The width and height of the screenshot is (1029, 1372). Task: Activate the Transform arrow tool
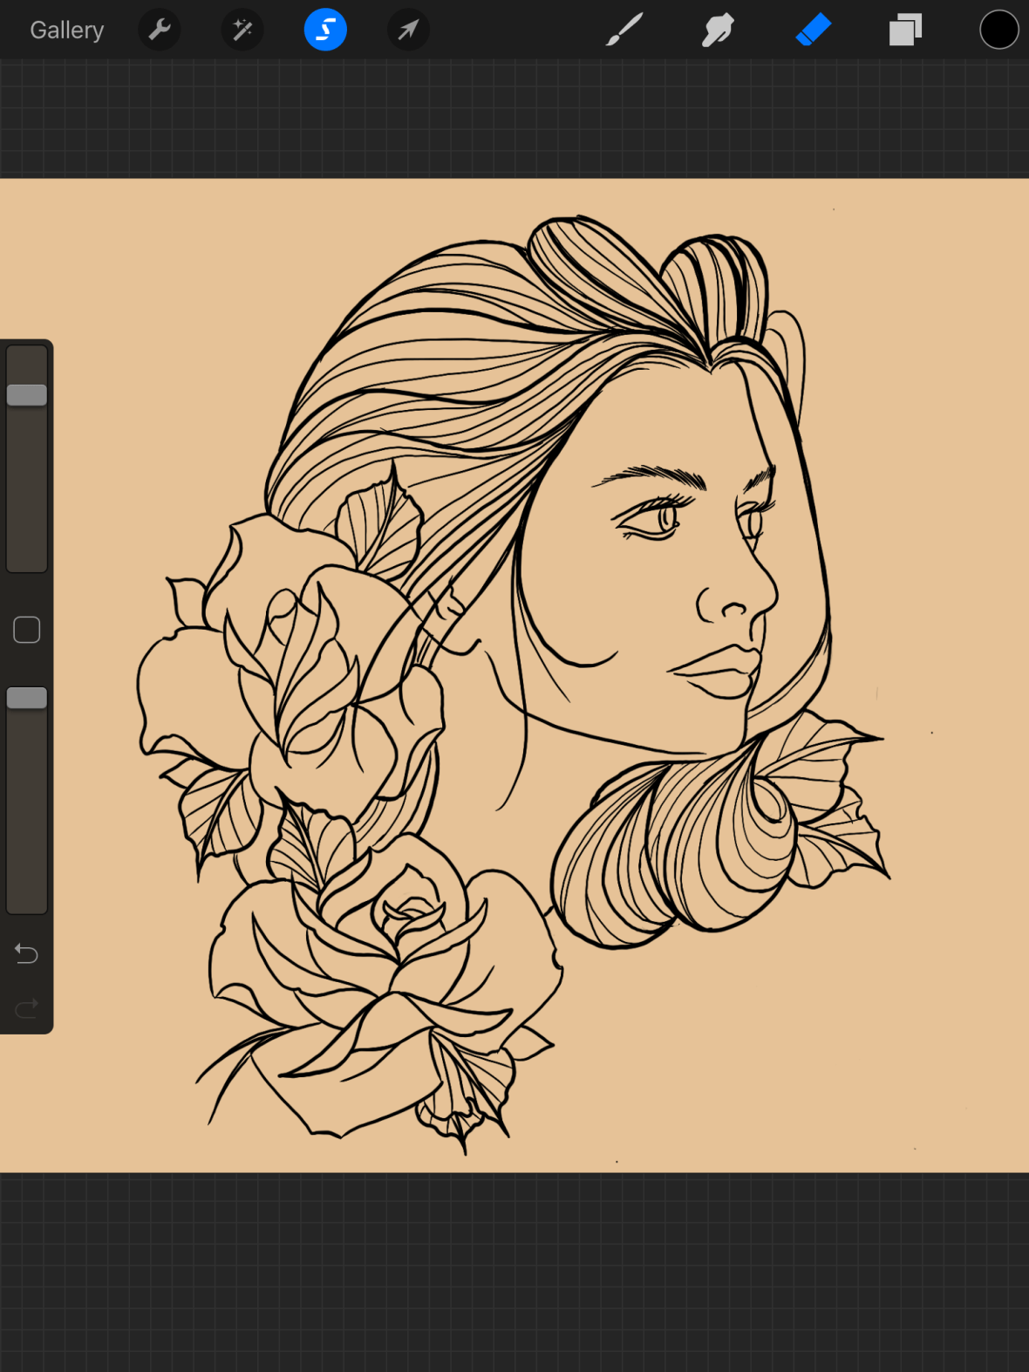pos(407,31)
